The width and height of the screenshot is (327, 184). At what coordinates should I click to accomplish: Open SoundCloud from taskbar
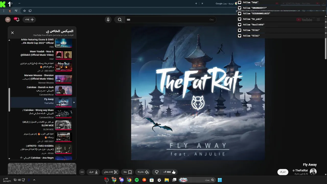tap(144, 180)
